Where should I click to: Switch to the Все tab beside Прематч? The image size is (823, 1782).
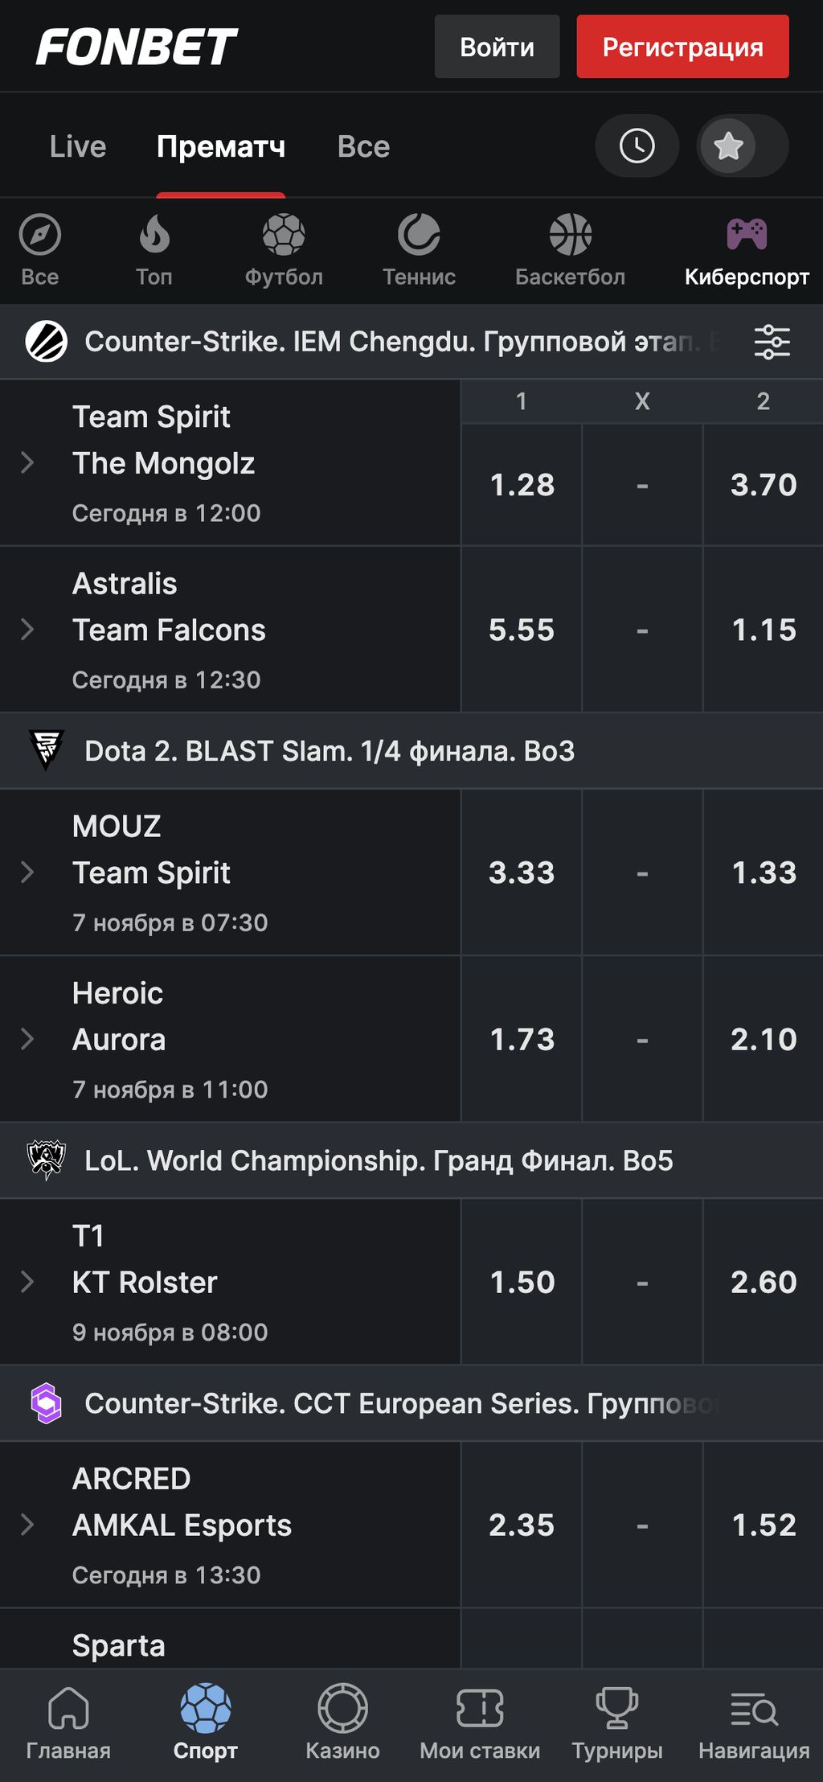363,146
